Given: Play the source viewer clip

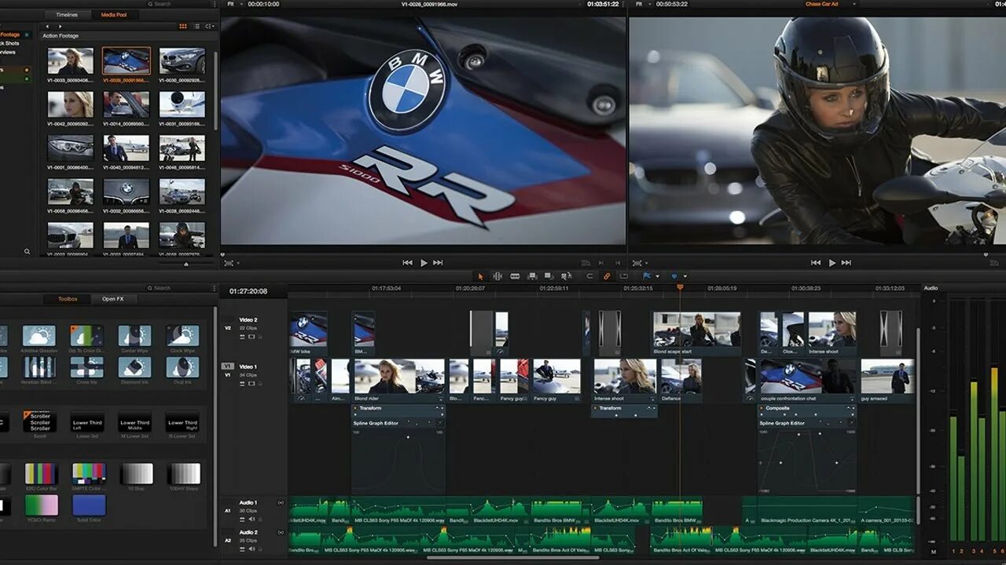Looking at the screenshot, I should coord(424,263).
